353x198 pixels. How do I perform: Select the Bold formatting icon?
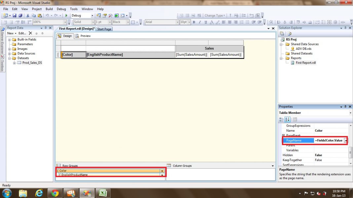(x=194, y=22)
